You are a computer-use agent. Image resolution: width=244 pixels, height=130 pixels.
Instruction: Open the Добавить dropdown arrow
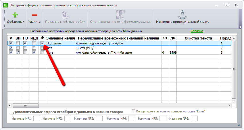(24, 21)
